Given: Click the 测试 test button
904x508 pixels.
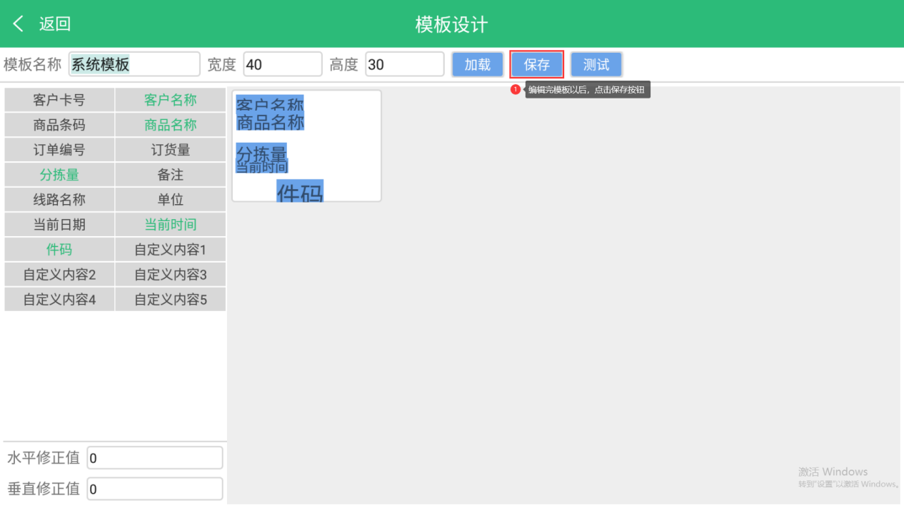Looking at the screenshot, I should pyautogui.click(x=596, y=65).
